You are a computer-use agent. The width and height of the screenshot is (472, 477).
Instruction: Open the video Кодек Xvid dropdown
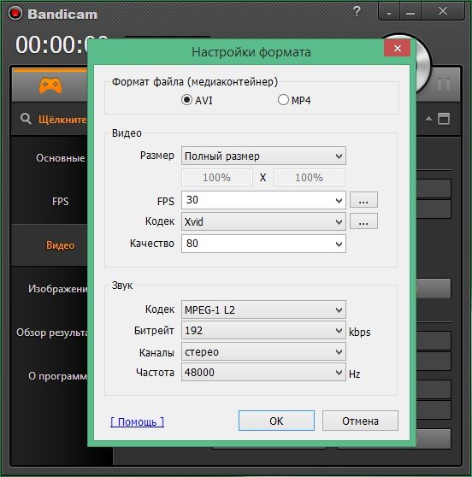tap(263, 221)
